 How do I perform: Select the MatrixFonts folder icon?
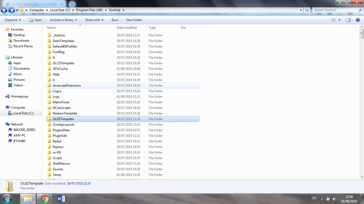click(49, 102)
